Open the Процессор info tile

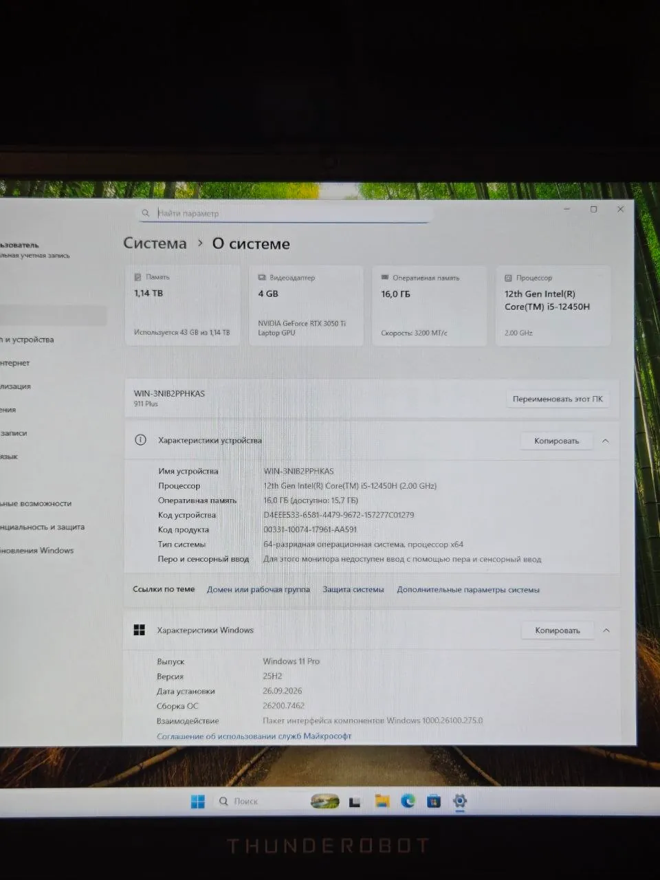click(553, 306)
